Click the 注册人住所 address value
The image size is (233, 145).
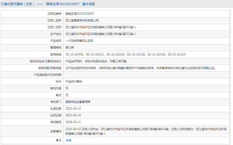point(101,27)
